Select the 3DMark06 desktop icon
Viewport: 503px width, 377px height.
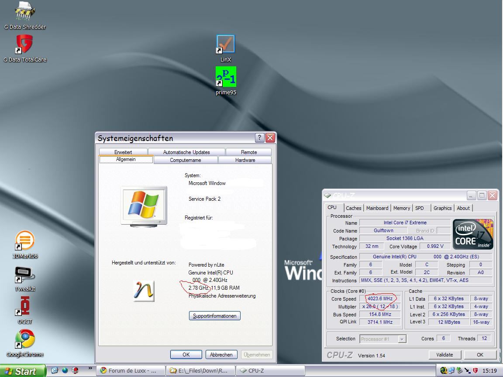(25, 244)
